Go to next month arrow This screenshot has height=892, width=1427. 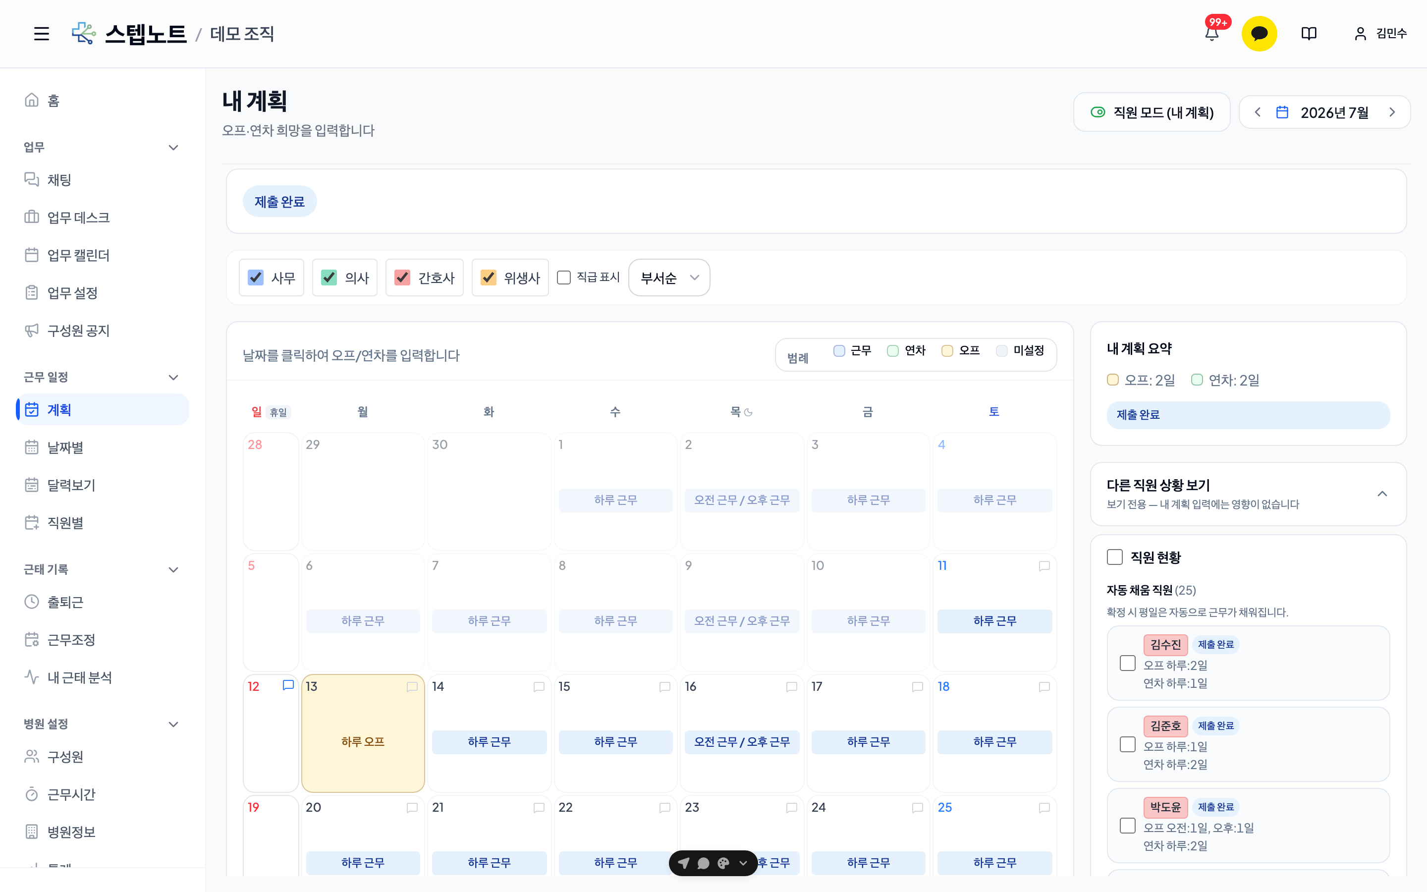(1392, 112)
